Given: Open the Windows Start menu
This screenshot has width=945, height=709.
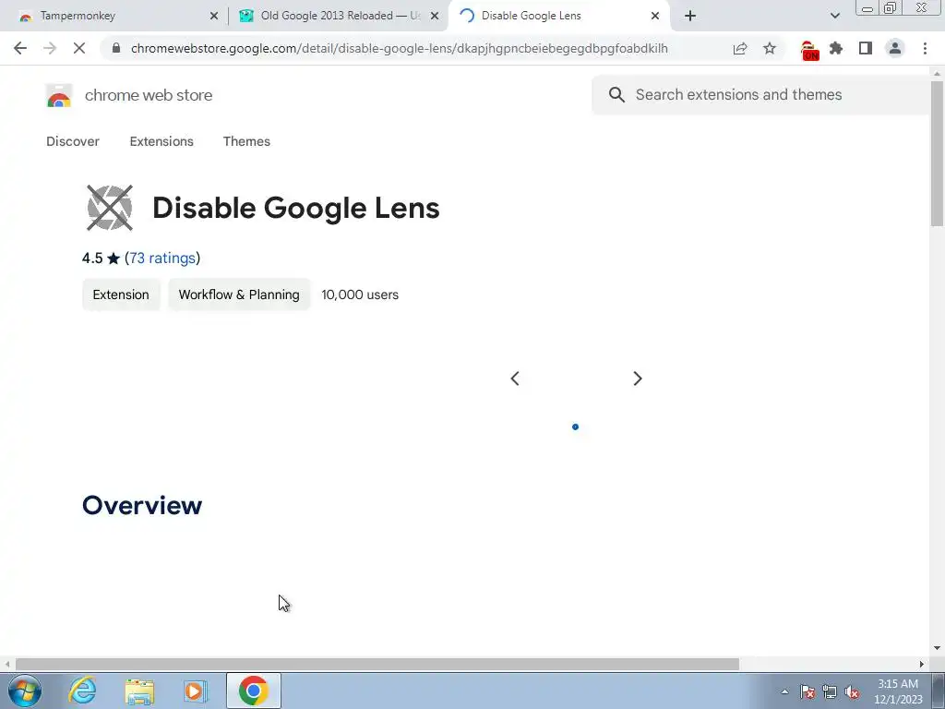Looking at the screenshot, I should [24, 691].
